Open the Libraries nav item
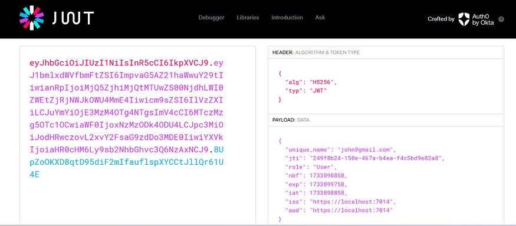516x226 pixels. (x=248, y=18)
